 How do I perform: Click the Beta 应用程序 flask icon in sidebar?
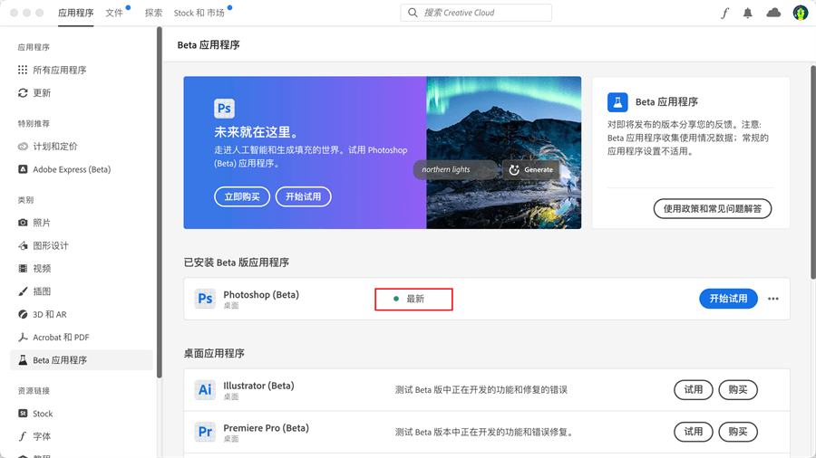tap(23, 360)
